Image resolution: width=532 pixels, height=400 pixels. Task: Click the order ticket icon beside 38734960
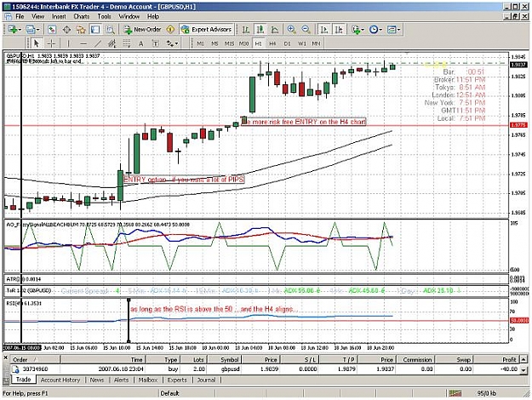click(15, 369)
